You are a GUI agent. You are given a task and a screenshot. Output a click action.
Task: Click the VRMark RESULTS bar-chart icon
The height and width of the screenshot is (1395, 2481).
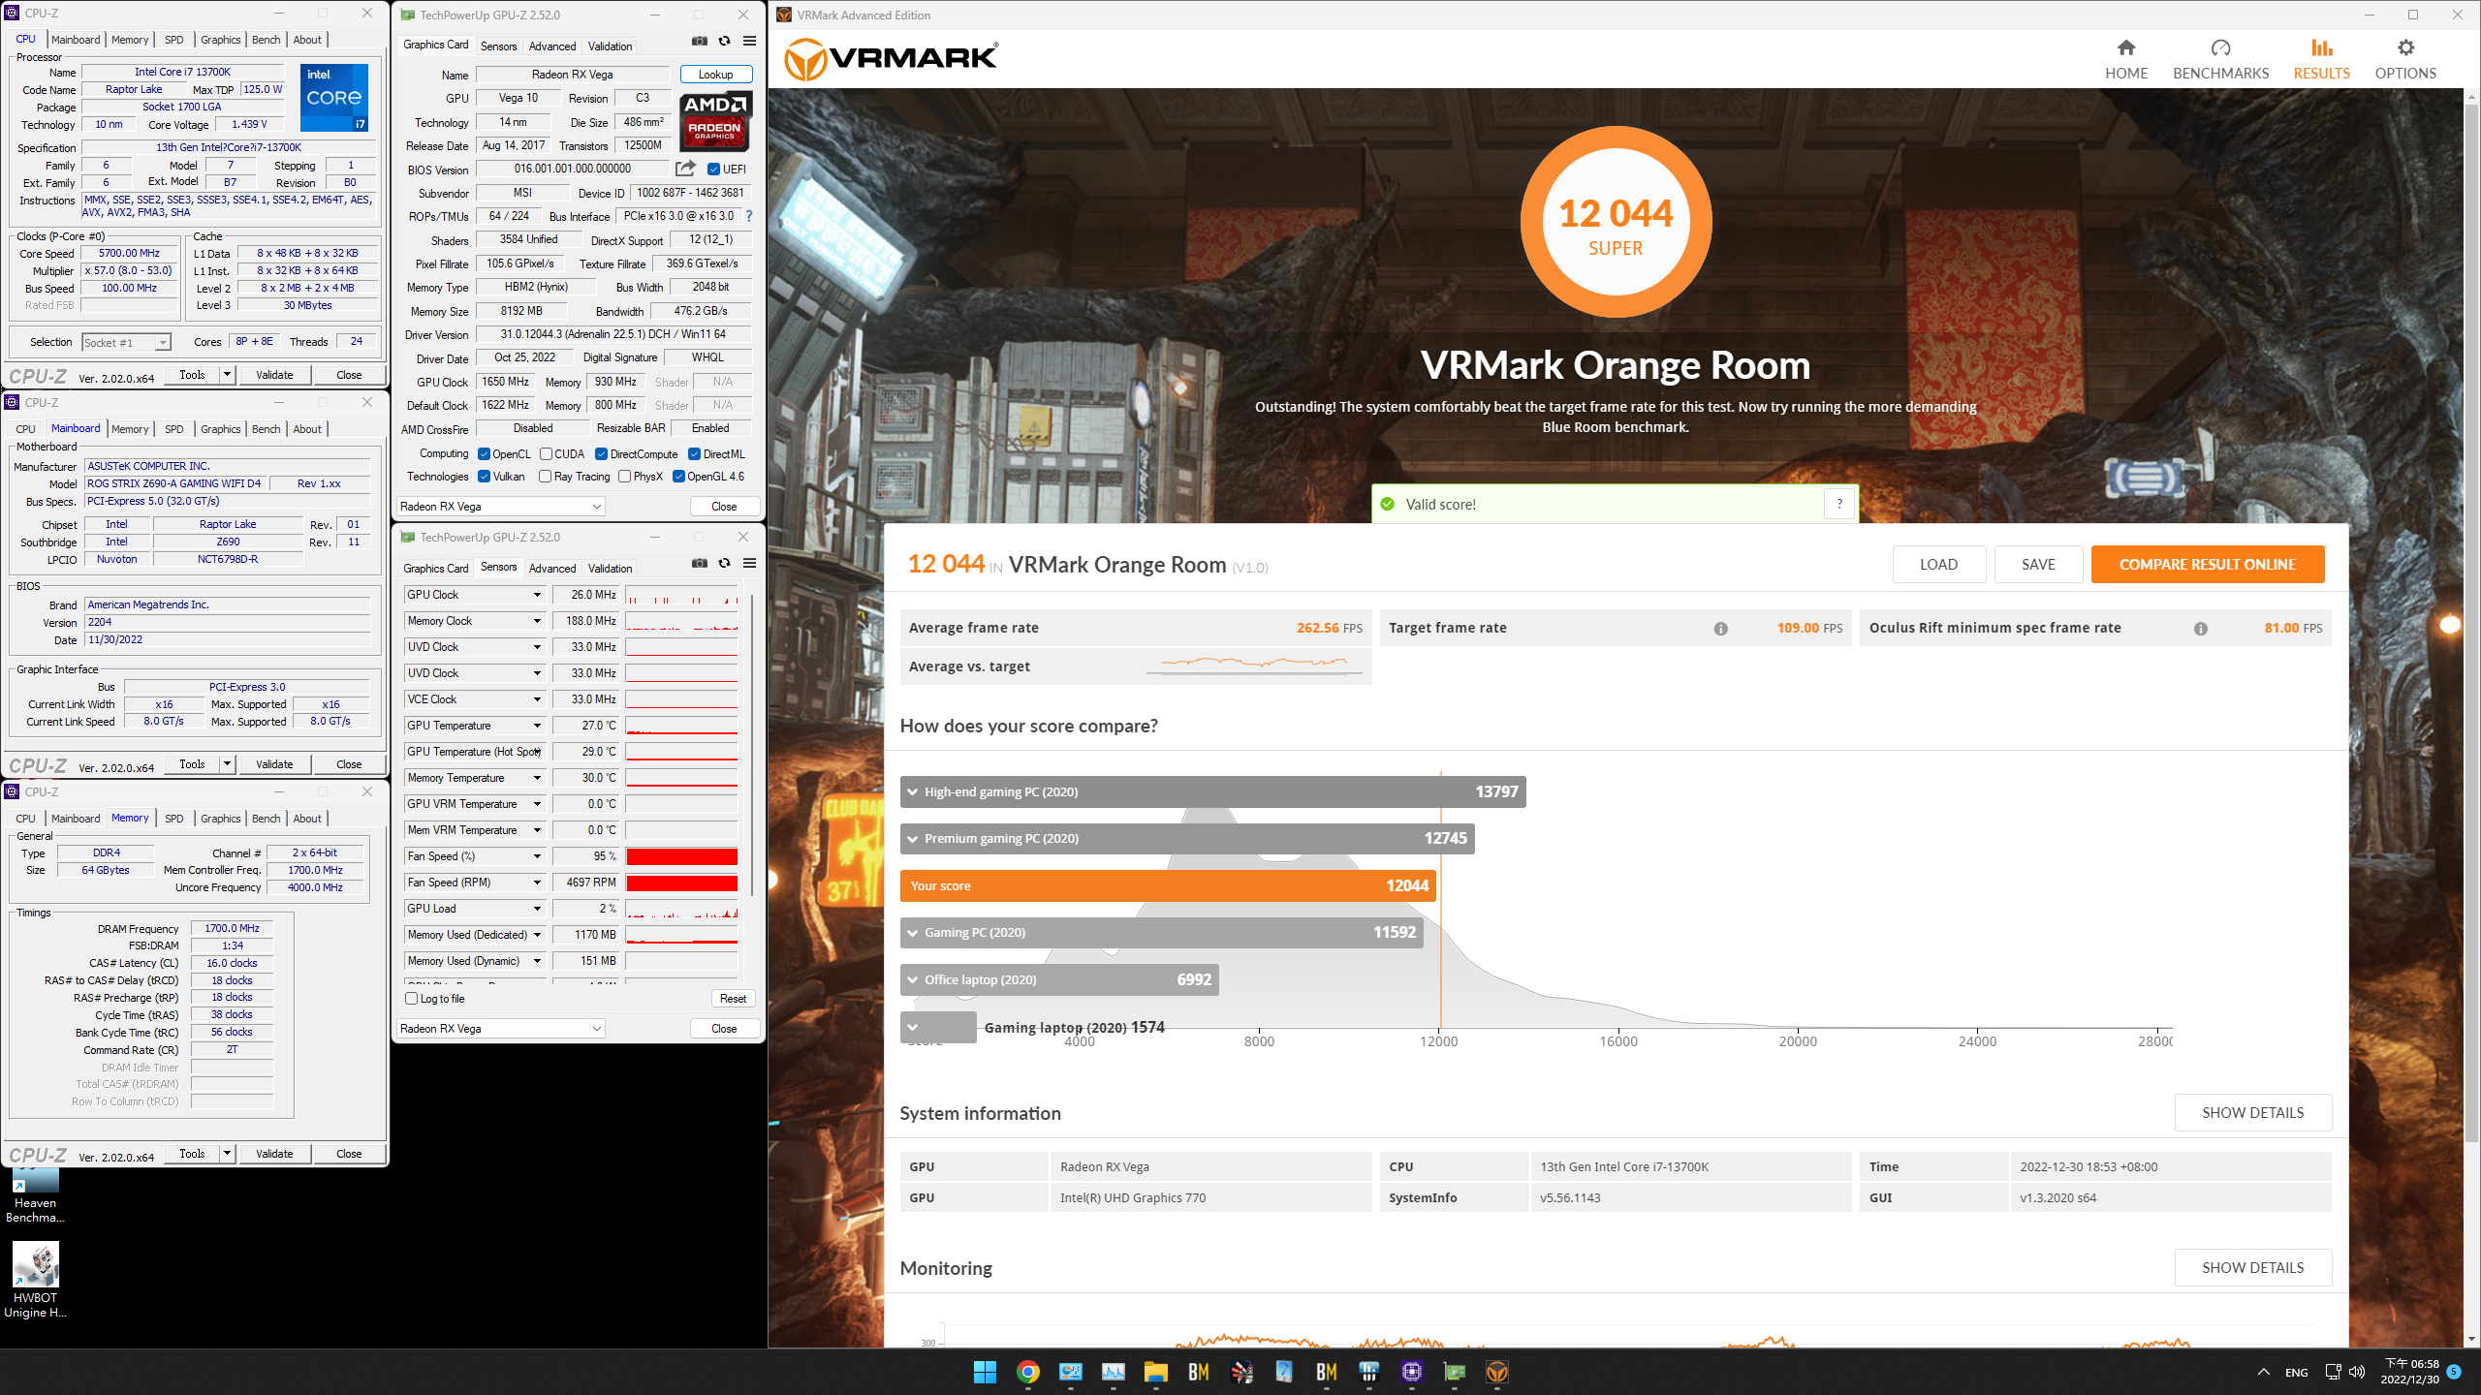click(x=2321, y=47)
